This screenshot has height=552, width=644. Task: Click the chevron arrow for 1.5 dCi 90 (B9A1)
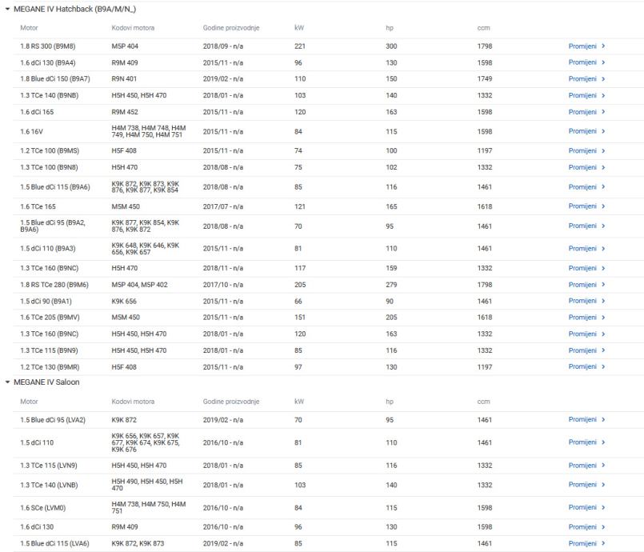603,301
